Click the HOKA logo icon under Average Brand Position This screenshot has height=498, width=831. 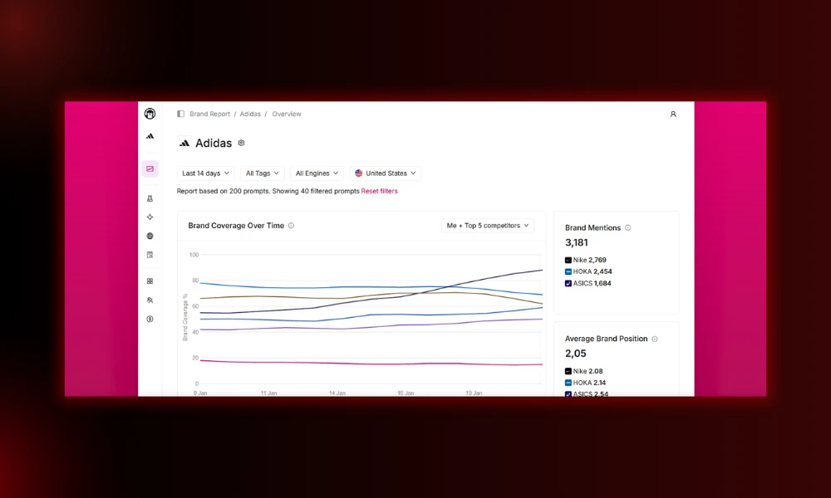(x=568, y=383)
